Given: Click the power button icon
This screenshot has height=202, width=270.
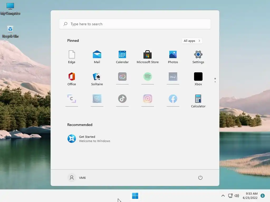Looking at the screenshot, I should tap(200, 178).
